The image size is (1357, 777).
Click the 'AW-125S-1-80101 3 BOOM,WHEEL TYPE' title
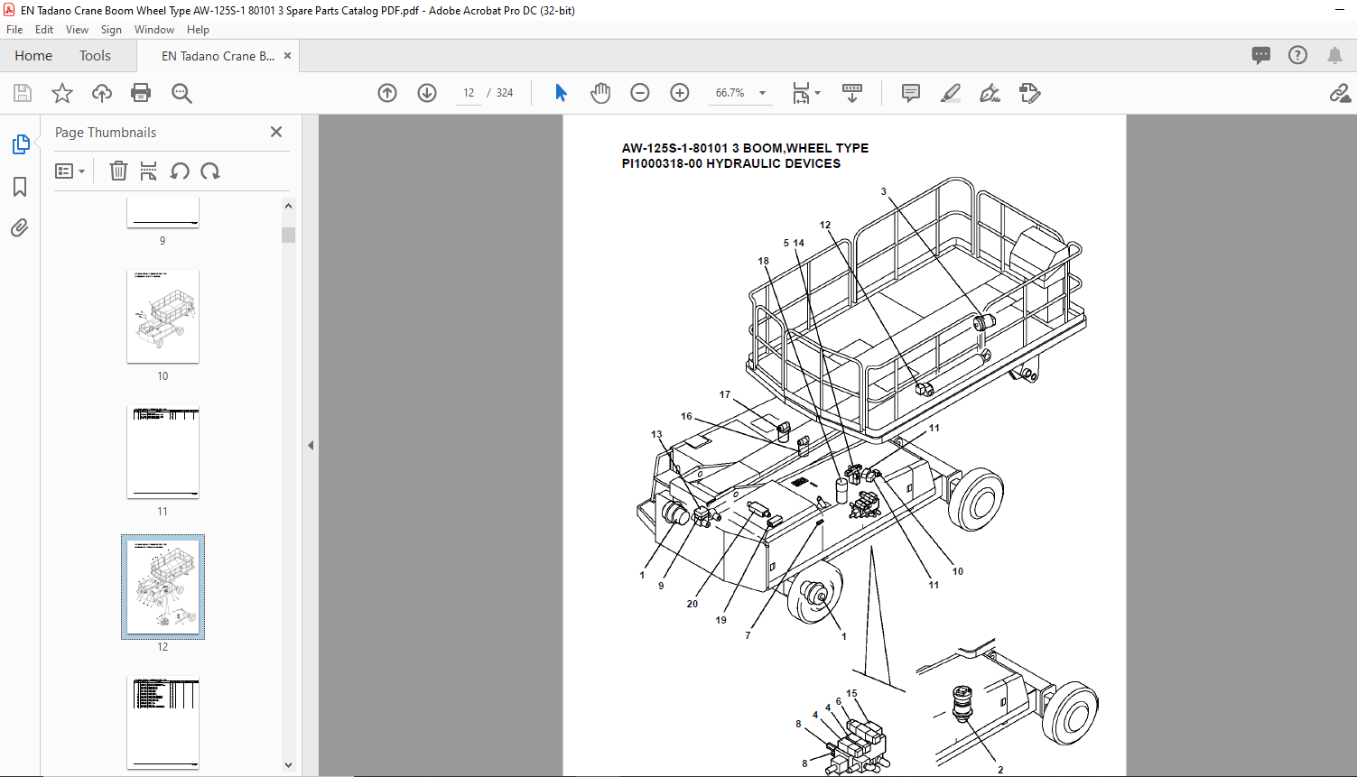click(745, 148)
